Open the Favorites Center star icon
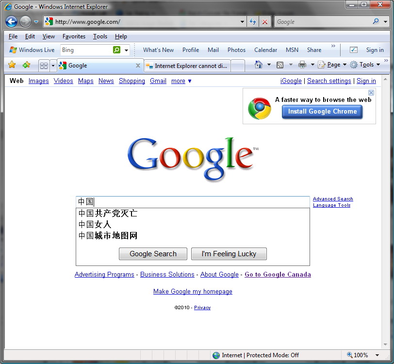Screen dimensions: 394x364 tap(12, 65)
